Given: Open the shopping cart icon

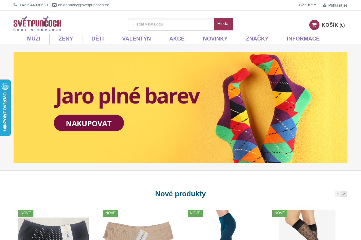Looking at the screenshot, I should pyautogui.click(x=314, y=25).
